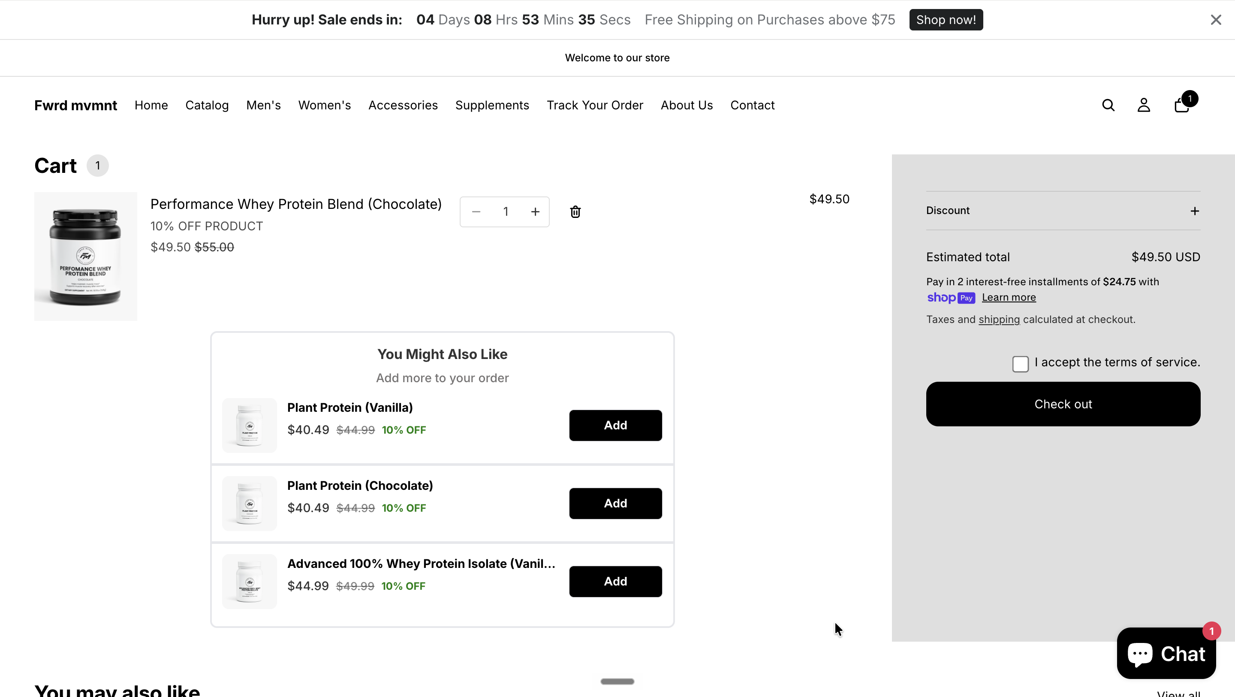Open the Men's menu item
The image size is (1235, 697).
263,105
